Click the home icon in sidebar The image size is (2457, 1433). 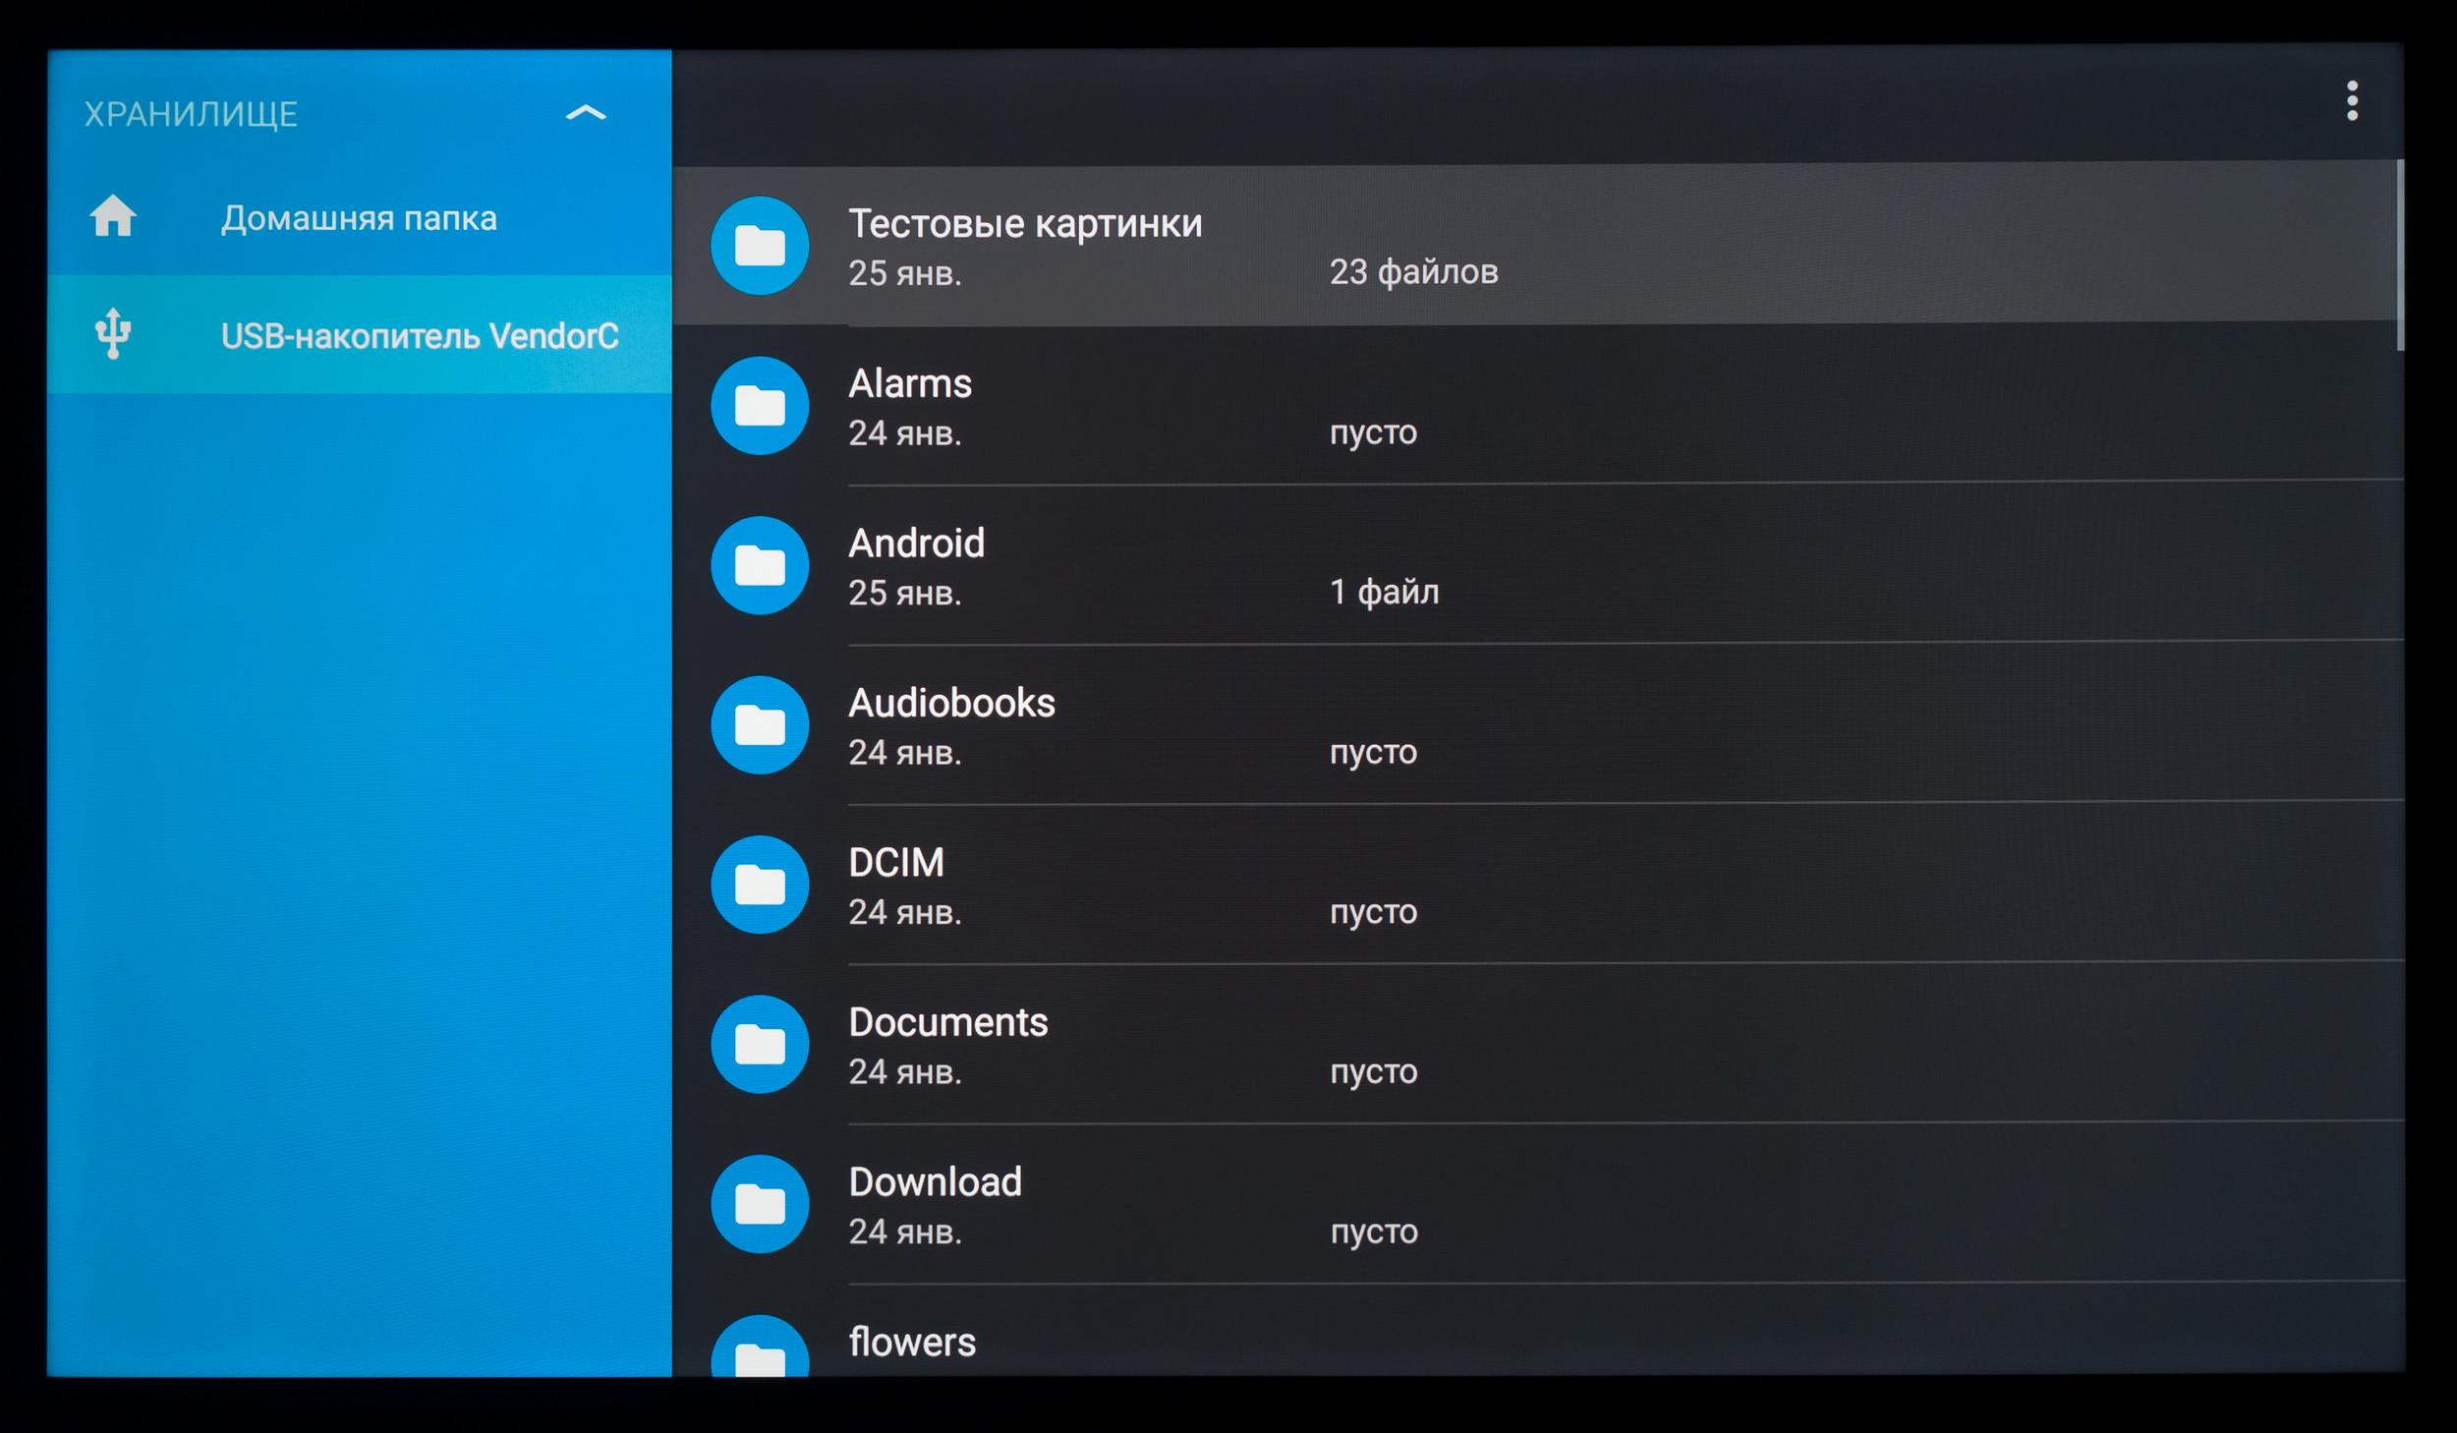[113, 216]
